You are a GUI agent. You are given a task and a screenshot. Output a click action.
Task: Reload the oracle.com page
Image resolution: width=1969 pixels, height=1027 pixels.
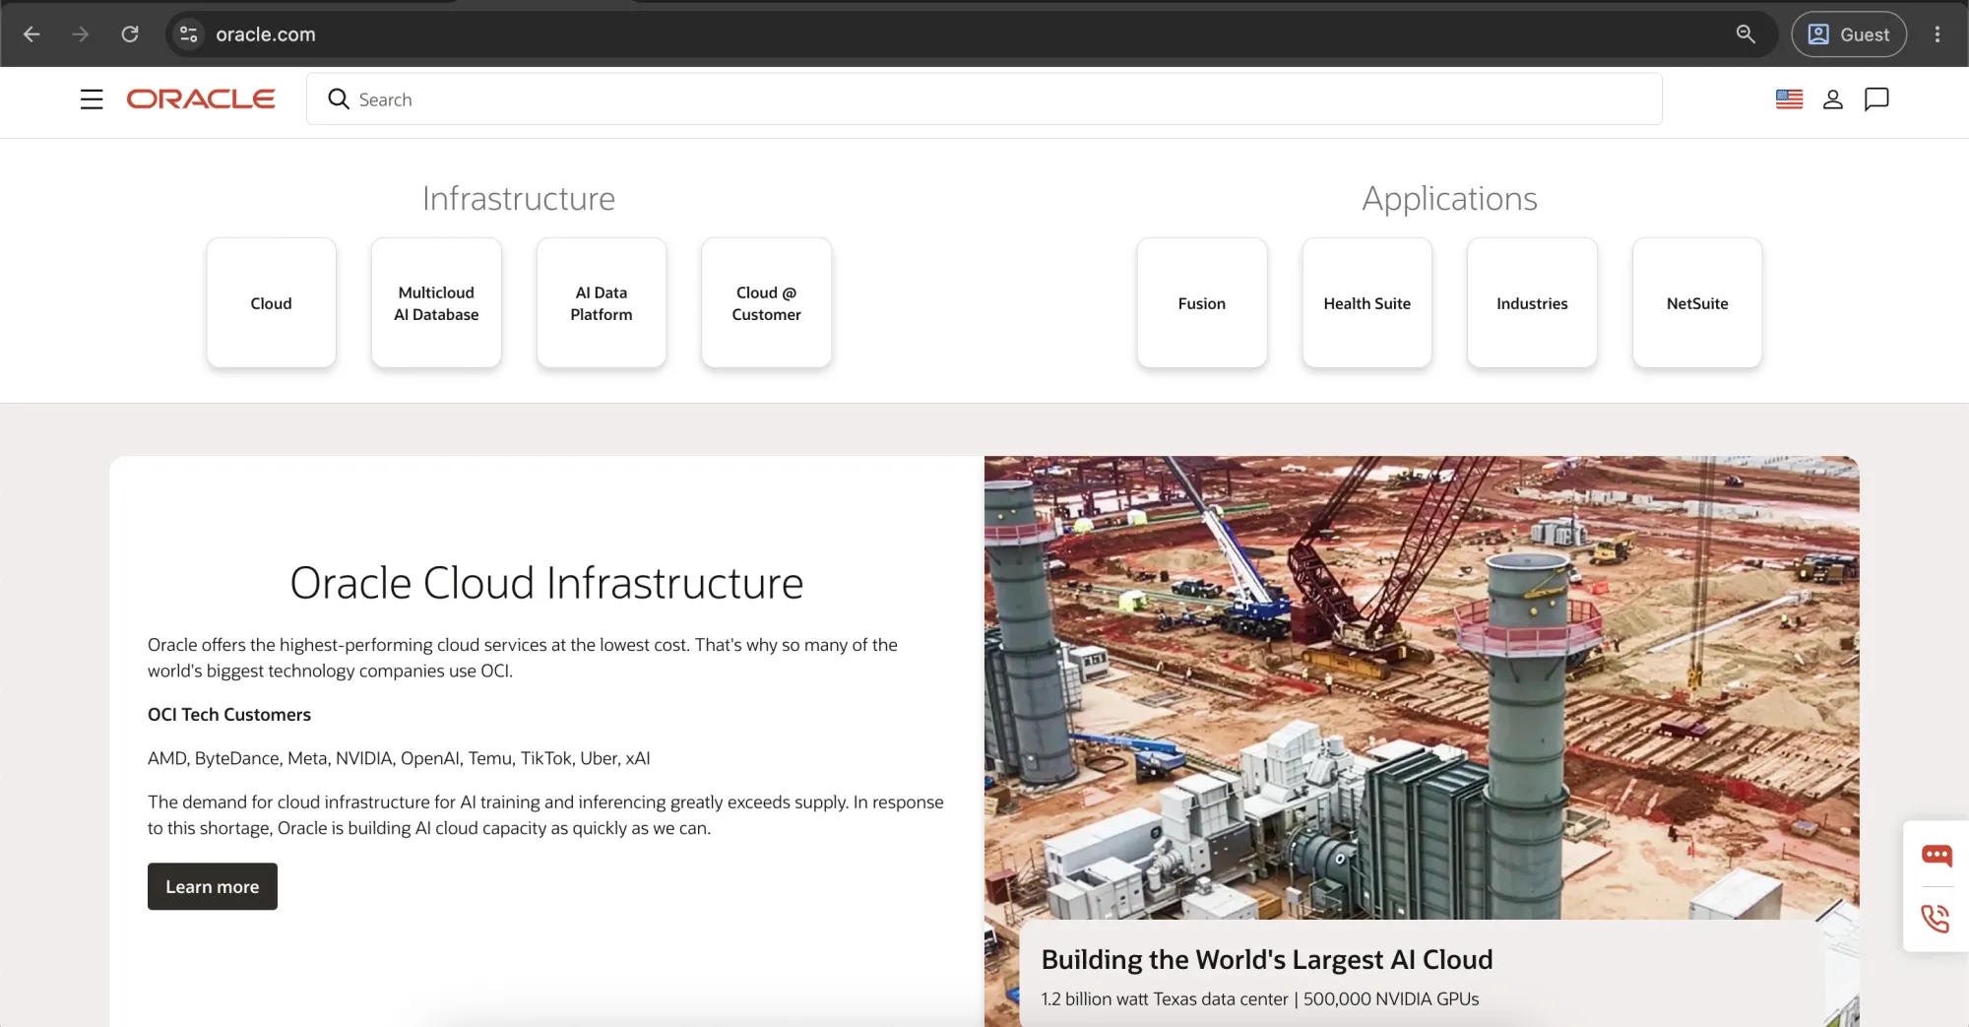130,34
